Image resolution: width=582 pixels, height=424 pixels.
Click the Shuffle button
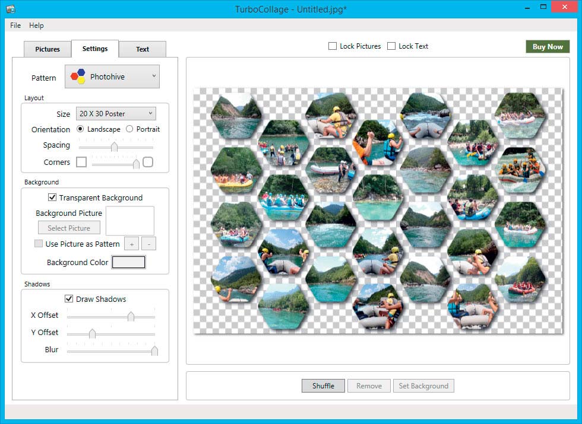pos(323,386)
